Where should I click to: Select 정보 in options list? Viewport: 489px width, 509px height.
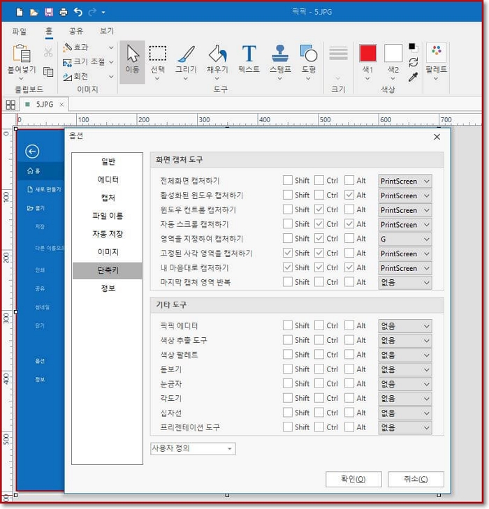coord(108,288)
